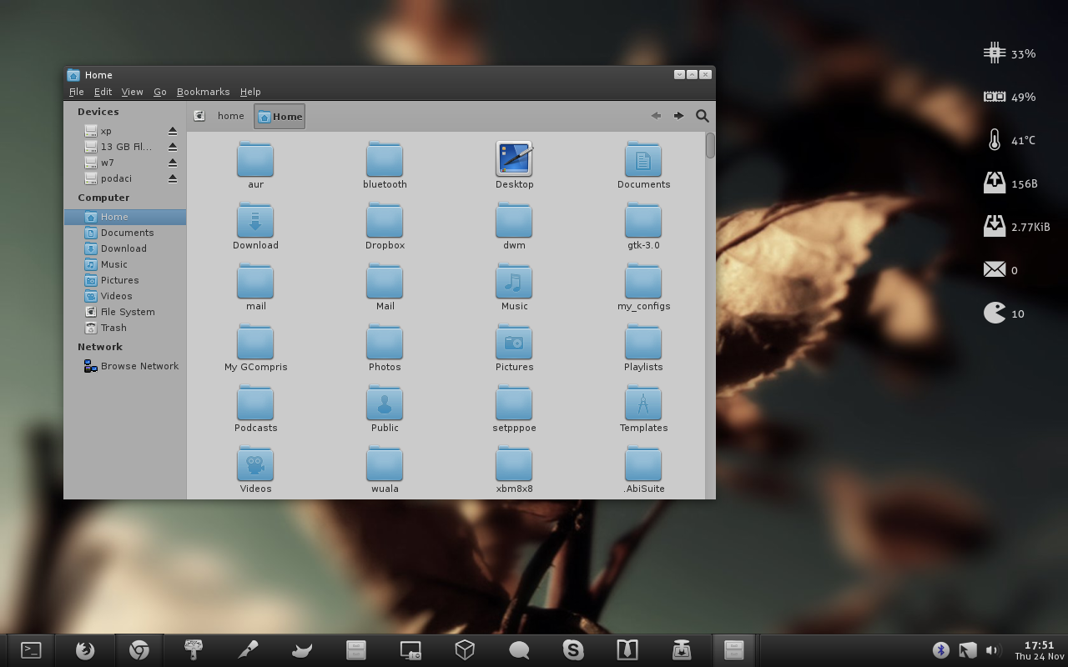The image size is (1068, 667).
Task: Eject the 13 GB filesystem device
Action: click(173, 147)
